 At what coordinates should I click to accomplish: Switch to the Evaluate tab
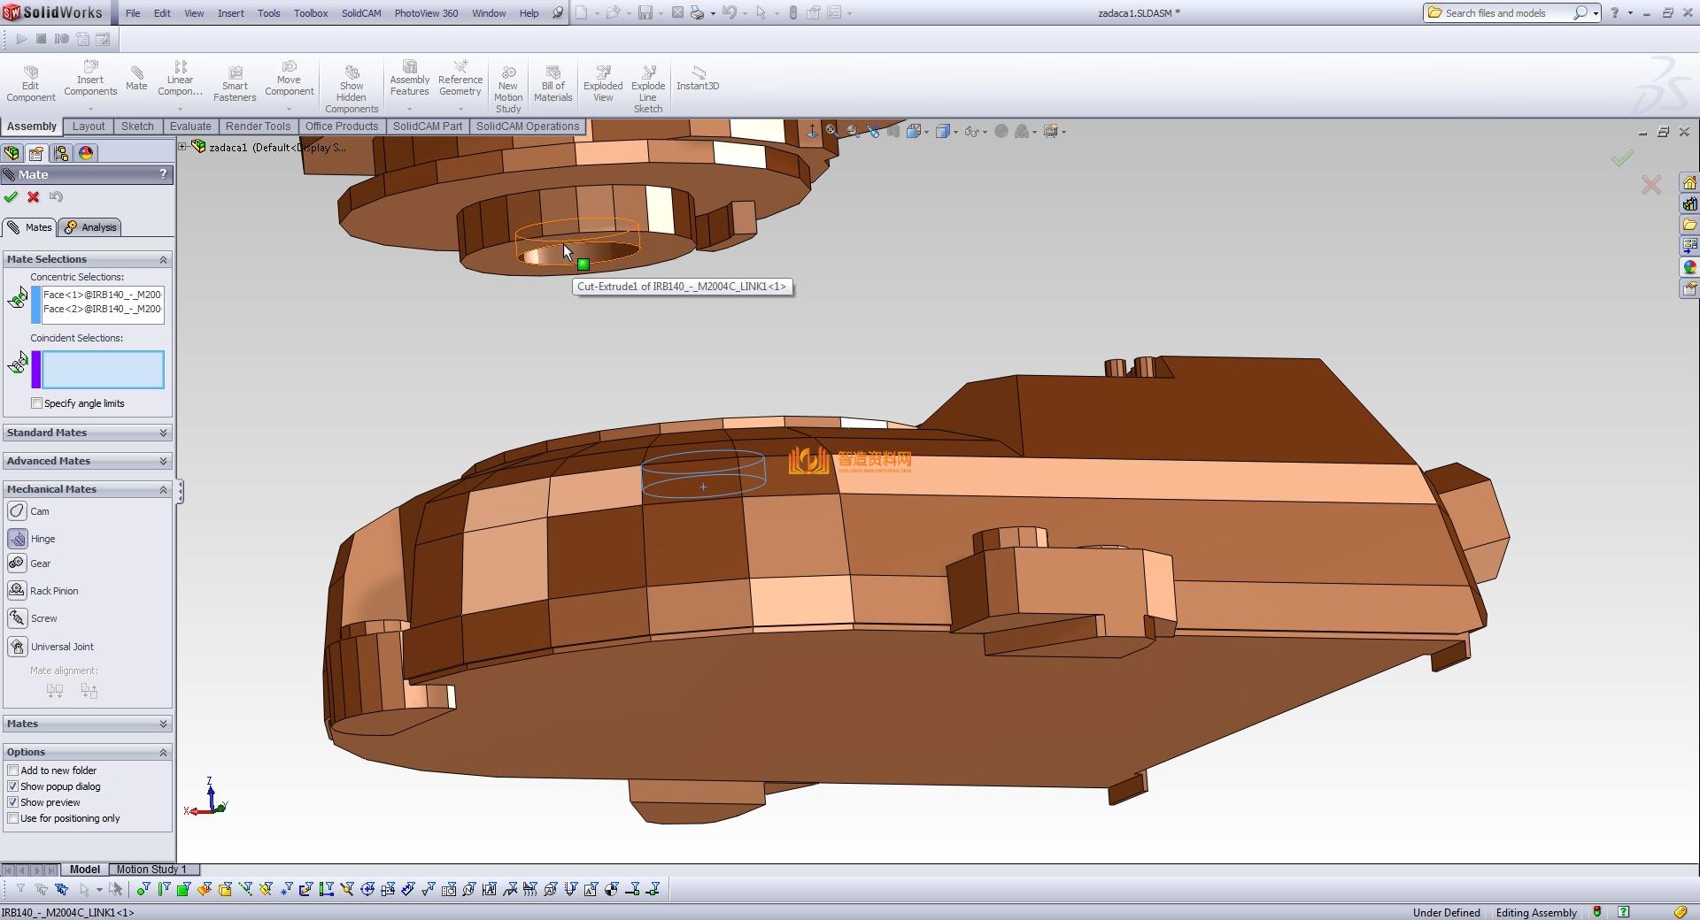(x=190, y=126)
